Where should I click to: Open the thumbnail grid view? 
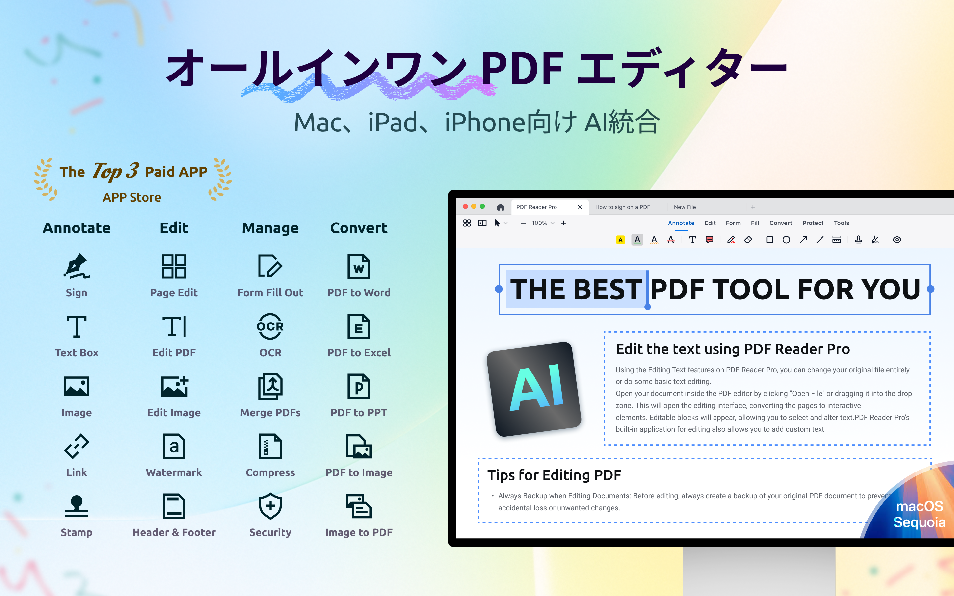pos(467,223)
